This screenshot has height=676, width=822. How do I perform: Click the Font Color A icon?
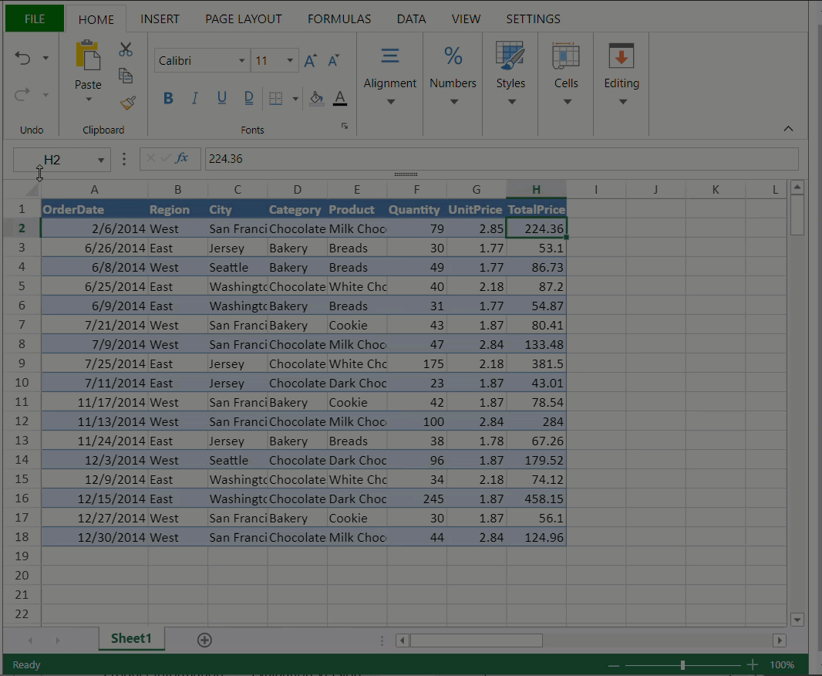pos(340,98)
